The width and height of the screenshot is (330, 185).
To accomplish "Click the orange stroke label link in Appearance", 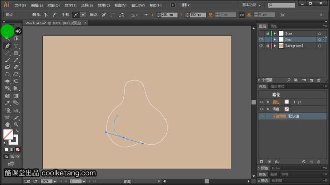I will tap(276, 102).
